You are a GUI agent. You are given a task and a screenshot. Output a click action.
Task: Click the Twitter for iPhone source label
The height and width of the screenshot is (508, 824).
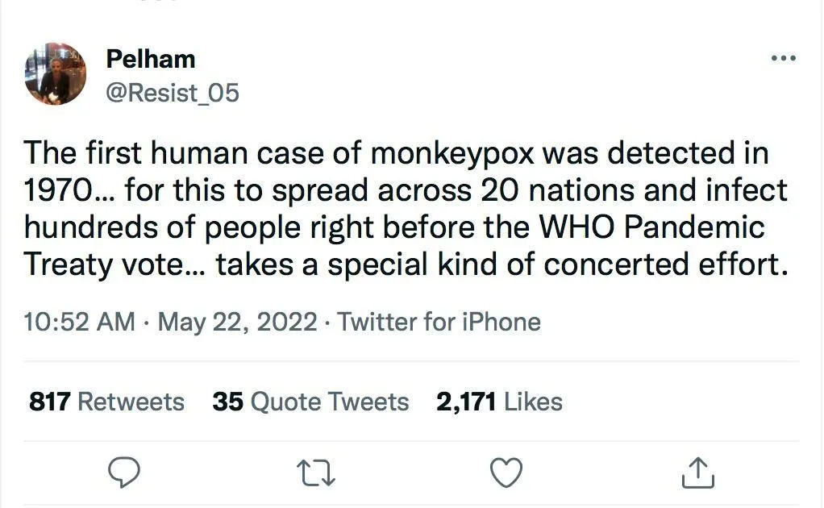pyautogui.click(x=439, y=323)
